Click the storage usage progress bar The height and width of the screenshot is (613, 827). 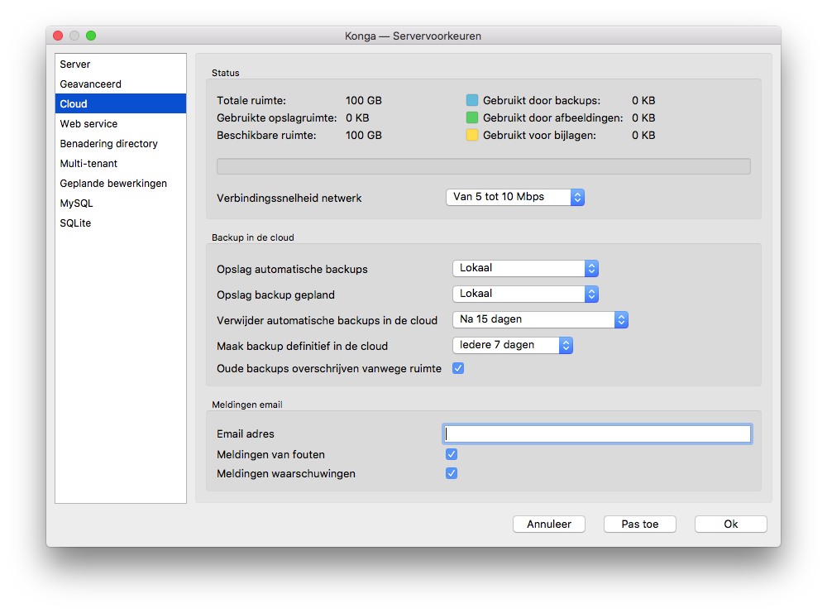pos(484,166)
